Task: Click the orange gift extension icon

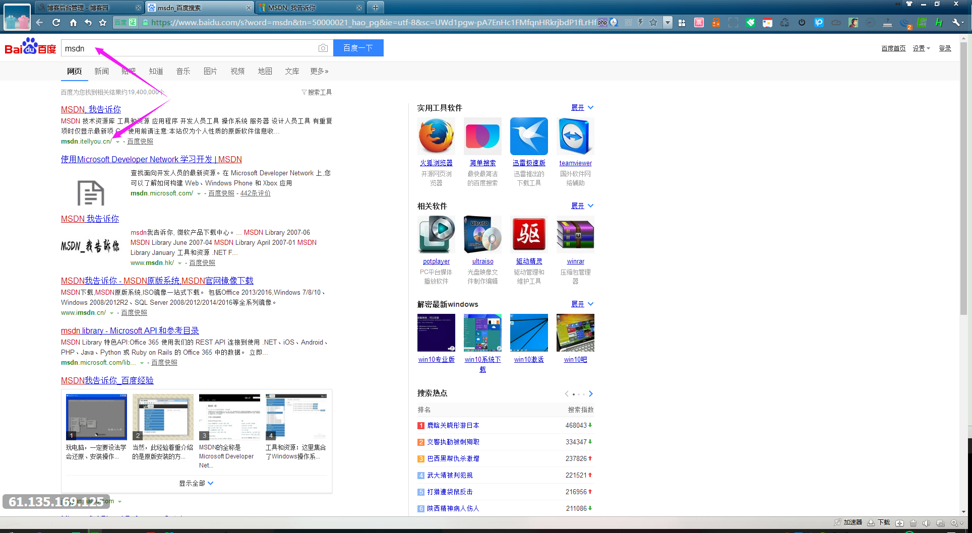Action: tap(716, 22)
